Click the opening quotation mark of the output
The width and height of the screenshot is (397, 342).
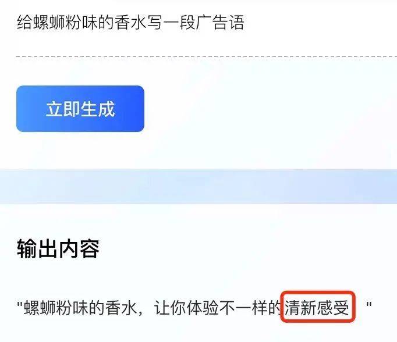click(x=20, y=304)
